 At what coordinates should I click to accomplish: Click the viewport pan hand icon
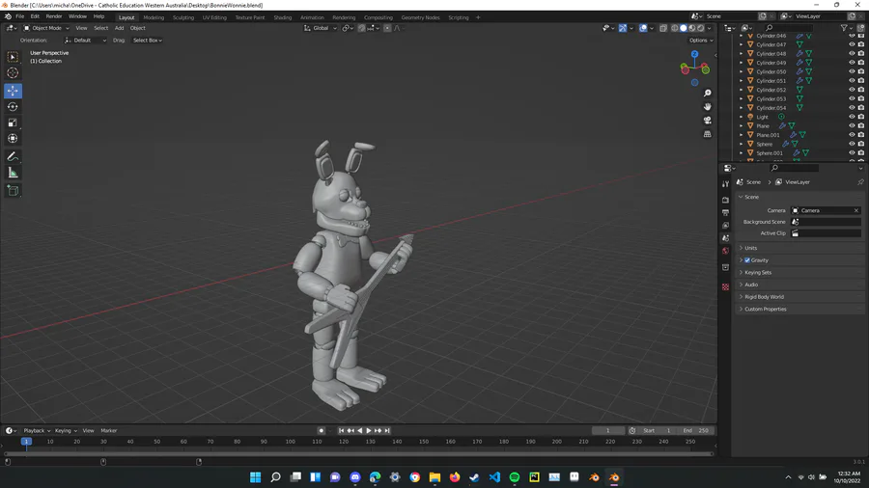point(707,107)
